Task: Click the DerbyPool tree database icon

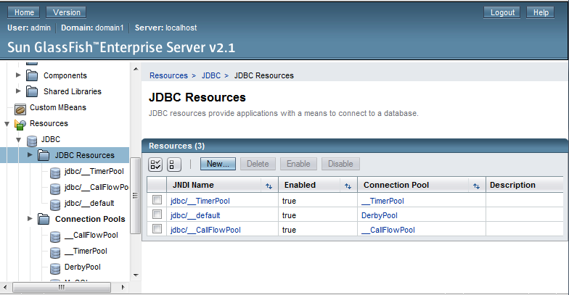Action: pos(55,268)
